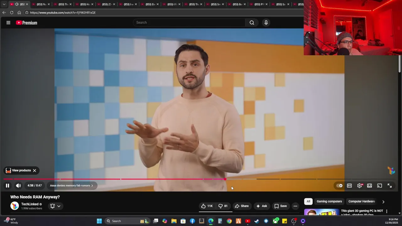
Task: Open the TechLinked channel name link
Action: (x=30, y=204)
